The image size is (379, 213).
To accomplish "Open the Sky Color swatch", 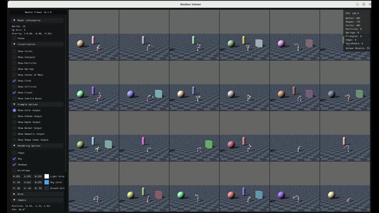I will [x=46, y=183].
